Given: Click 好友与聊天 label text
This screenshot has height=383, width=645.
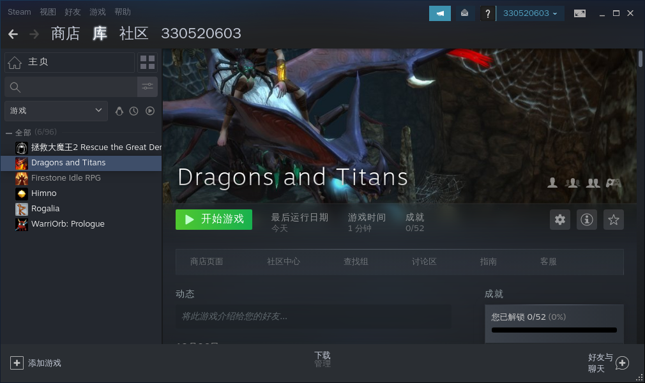Looking at the screenshot, I should 600,363.
